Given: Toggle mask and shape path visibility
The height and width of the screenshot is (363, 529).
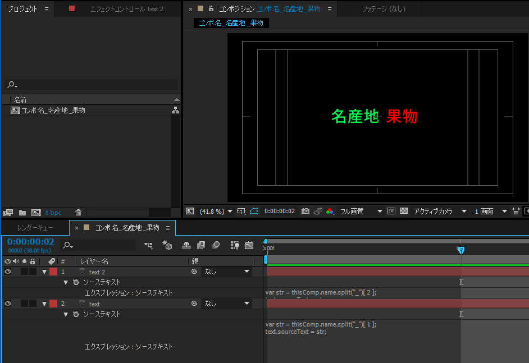Looking at the screenshot, I should coord(253,212).
